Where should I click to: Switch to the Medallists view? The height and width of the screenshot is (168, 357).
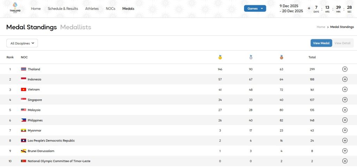pyautogui.click(x=76, y=27)
